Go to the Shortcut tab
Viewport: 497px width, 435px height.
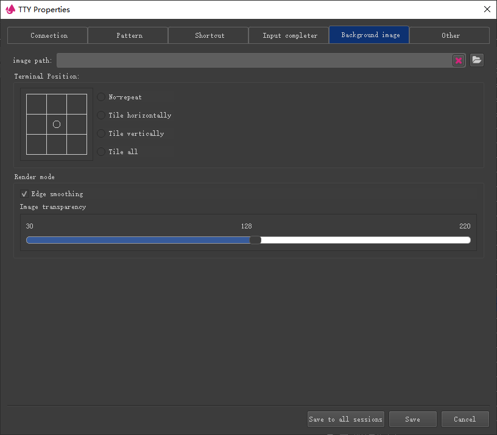tap(208, 35)
